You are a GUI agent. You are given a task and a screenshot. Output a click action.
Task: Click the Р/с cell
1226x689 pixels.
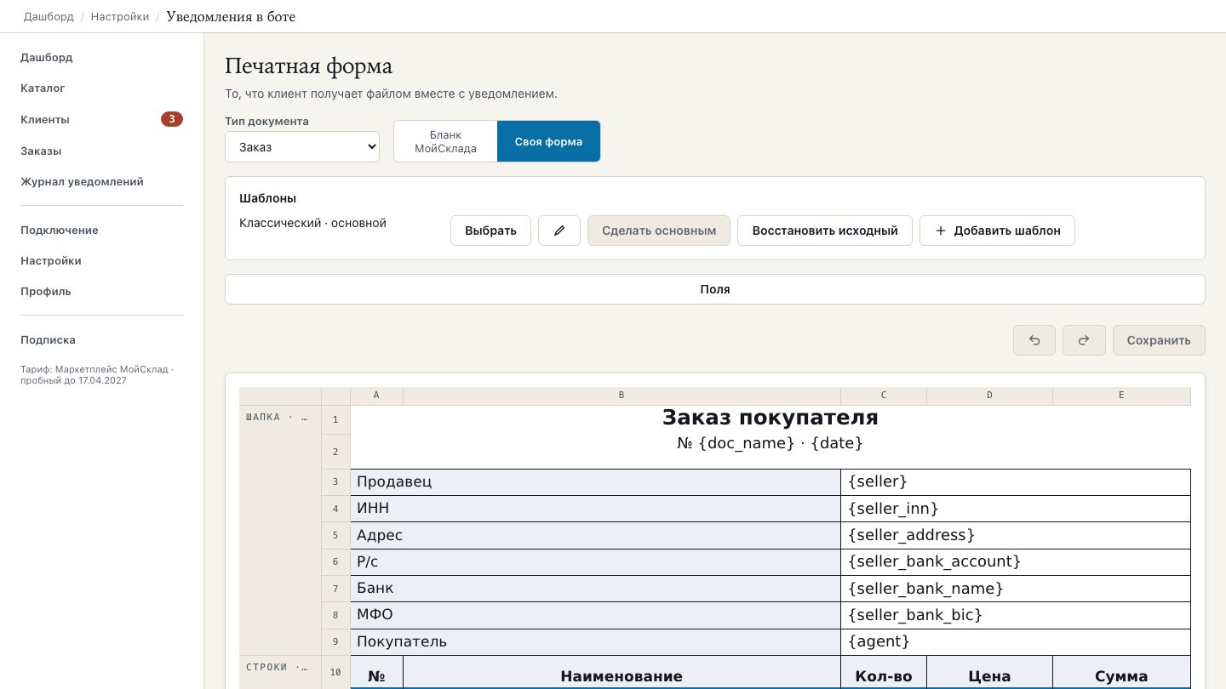pos(595,562)
